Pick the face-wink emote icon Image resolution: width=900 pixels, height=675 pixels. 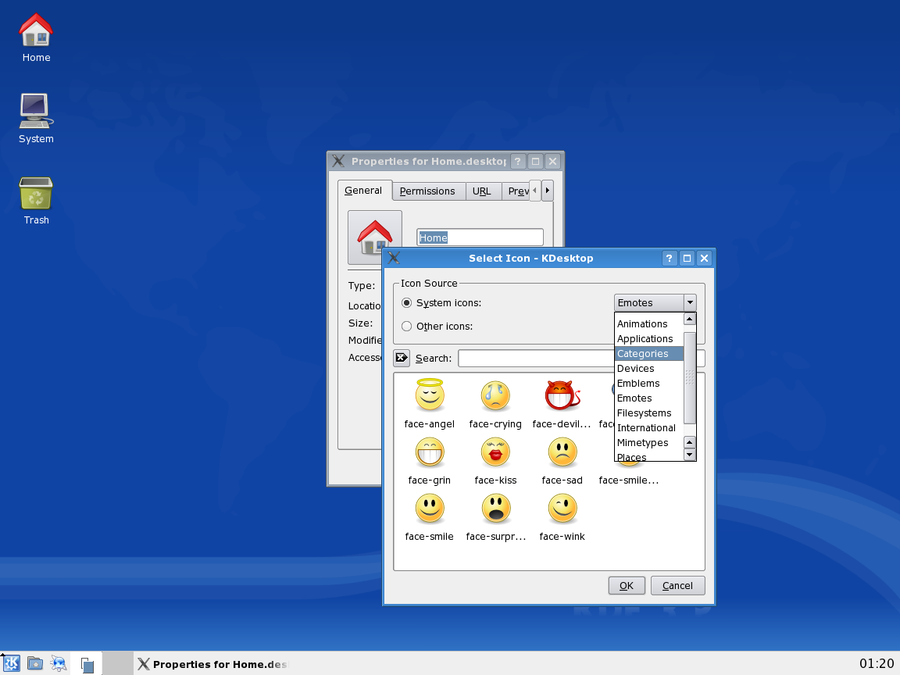[562, 508]
